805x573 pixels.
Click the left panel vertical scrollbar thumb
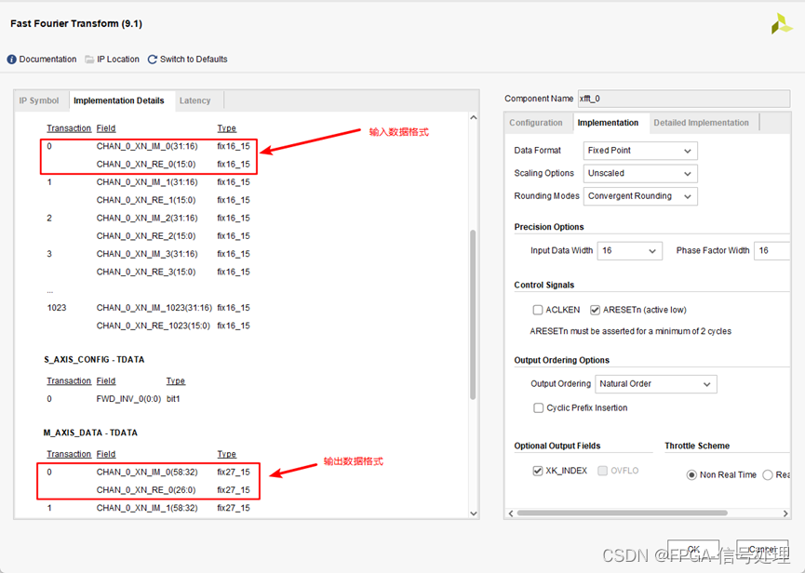point(473,314)
